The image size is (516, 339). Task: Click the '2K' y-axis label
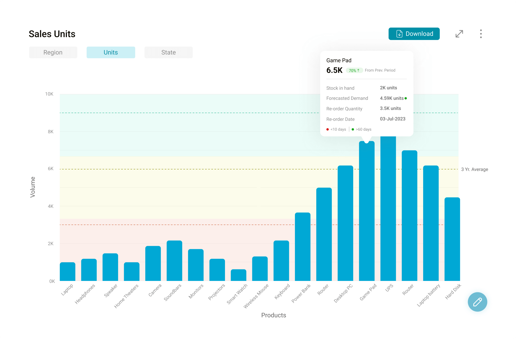[51, 244]
